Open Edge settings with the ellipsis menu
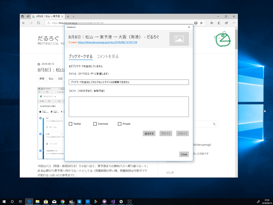The width and height of the screenshot is (273, 205). pyautogui.click(x=234, y=23)
